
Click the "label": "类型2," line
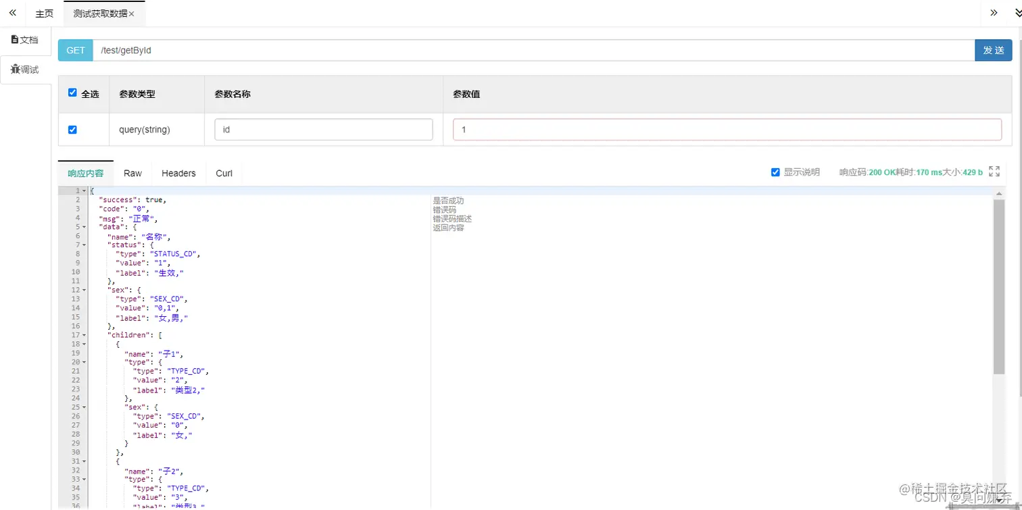(168, 390)
